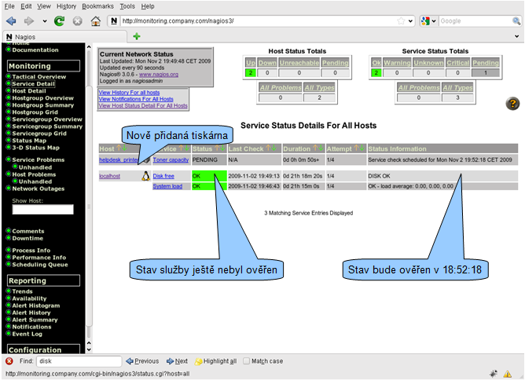The image size is (525, 381).
Task: Click the Nagios site icon in address bar
Action: pos(114,20)
